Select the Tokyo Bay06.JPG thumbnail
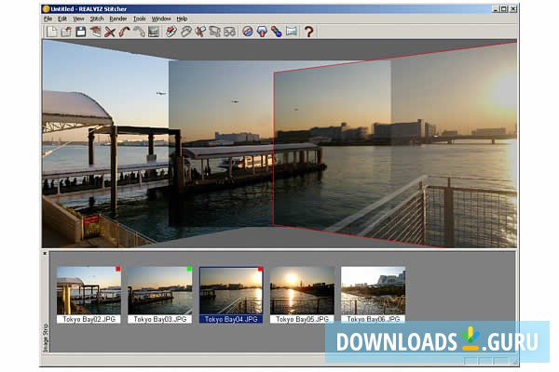 tap(373, 290)
